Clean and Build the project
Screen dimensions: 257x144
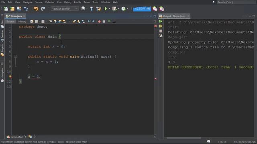(98, 9)
